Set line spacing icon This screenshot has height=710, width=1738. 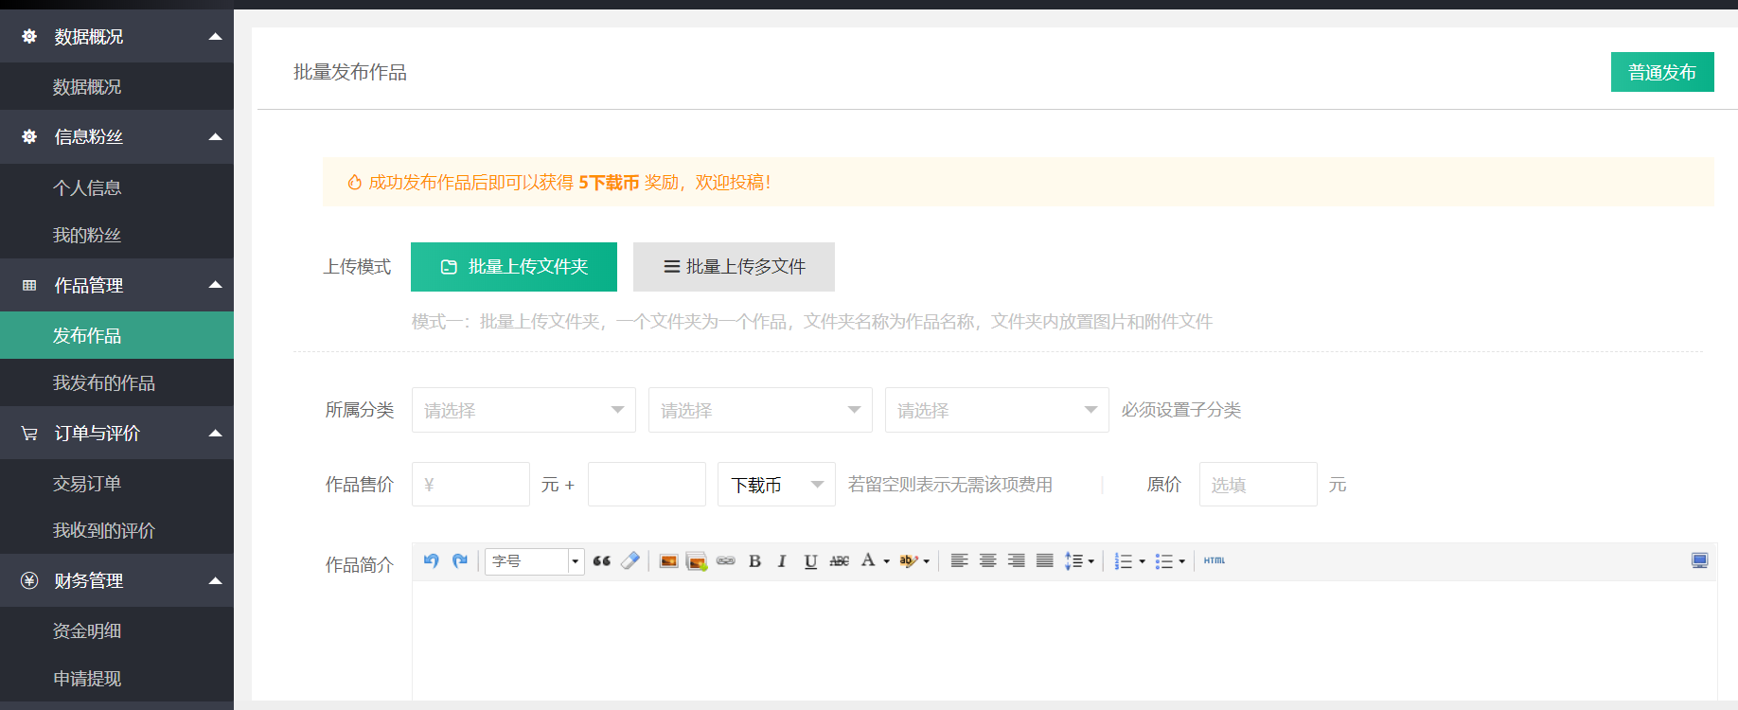click(1074, 560)
